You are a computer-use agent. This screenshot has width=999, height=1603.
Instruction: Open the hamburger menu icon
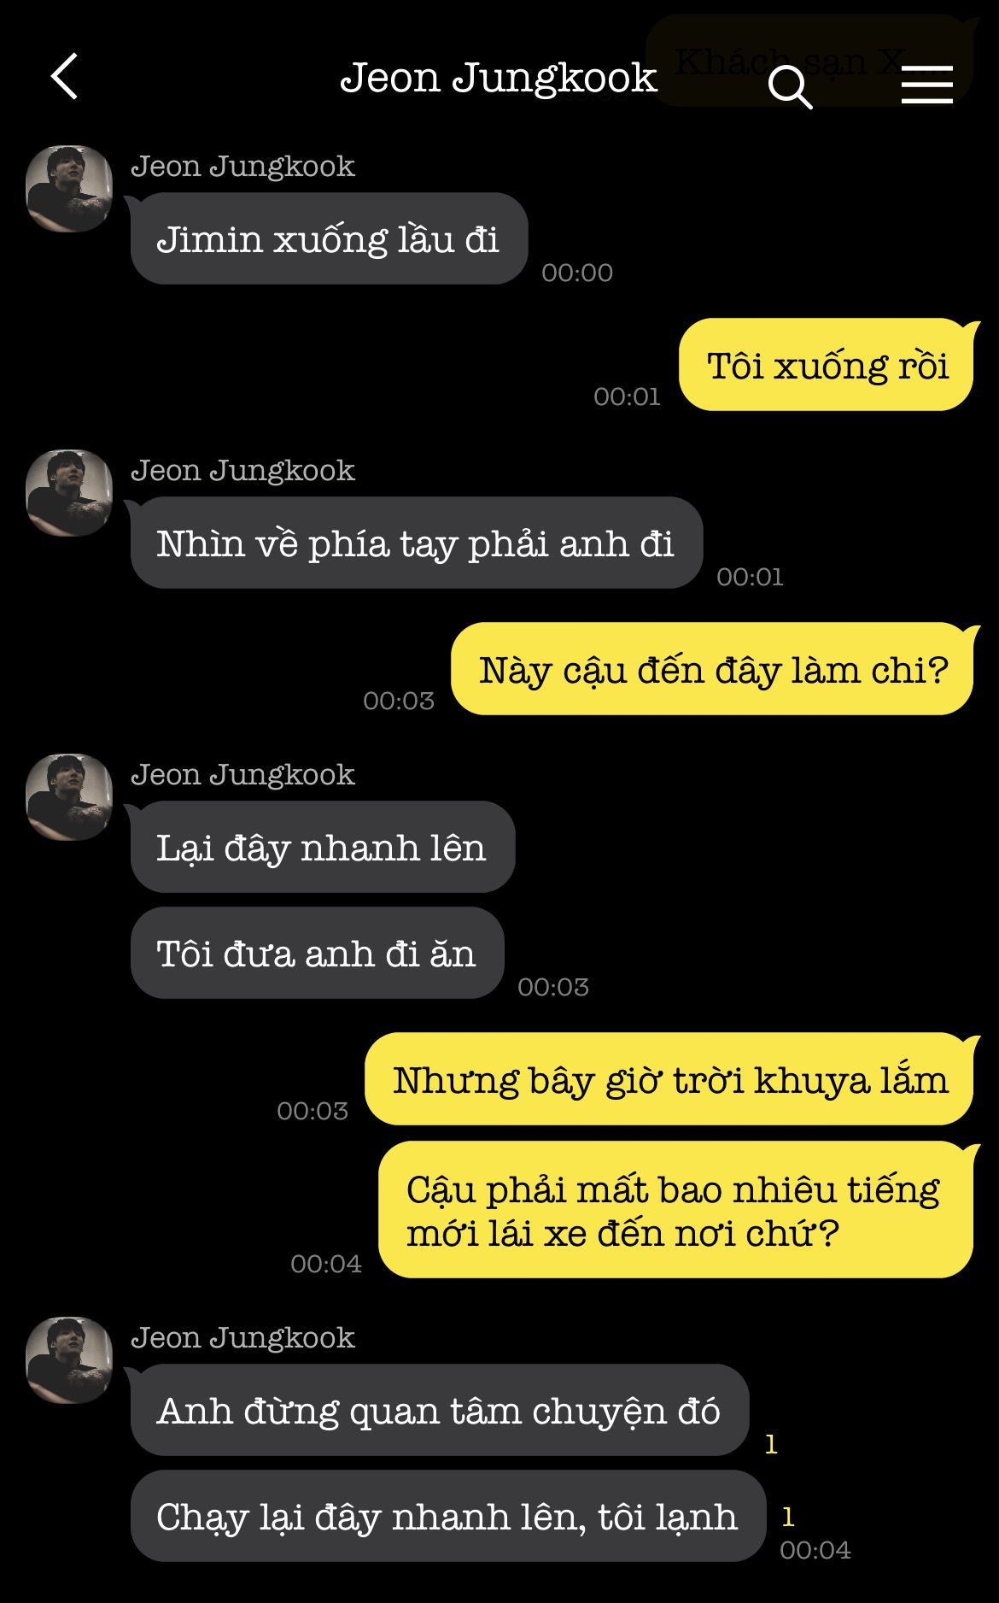click(x=926, y=85)
